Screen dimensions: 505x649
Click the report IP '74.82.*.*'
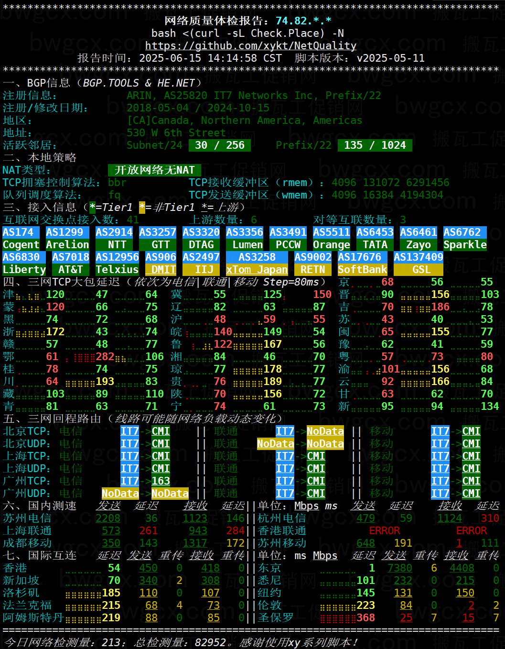point(303,21)
